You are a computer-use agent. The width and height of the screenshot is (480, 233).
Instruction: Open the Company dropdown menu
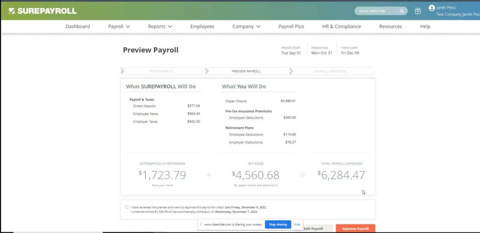[x=246, y=26]
